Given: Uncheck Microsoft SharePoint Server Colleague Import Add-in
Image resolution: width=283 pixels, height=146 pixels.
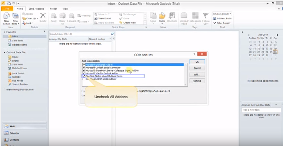Looking at the screenshot, I should point(84,70).
